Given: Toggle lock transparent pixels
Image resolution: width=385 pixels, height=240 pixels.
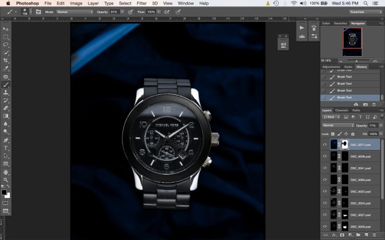Looking at the screenshot, I should tap(333, 134).
